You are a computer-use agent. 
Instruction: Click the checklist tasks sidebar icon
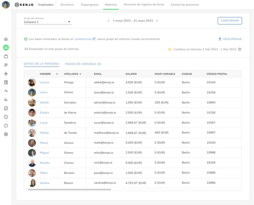coord(6,109)
